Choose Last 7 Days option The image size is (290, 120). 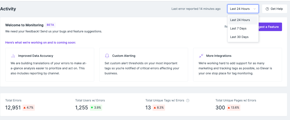pos(238,28)
